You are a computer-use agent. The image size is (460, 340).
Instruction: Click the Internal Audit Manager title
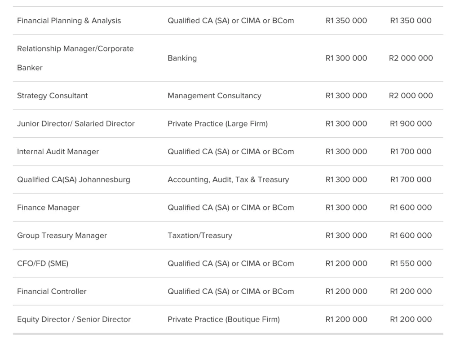click(x=58, y=152)
